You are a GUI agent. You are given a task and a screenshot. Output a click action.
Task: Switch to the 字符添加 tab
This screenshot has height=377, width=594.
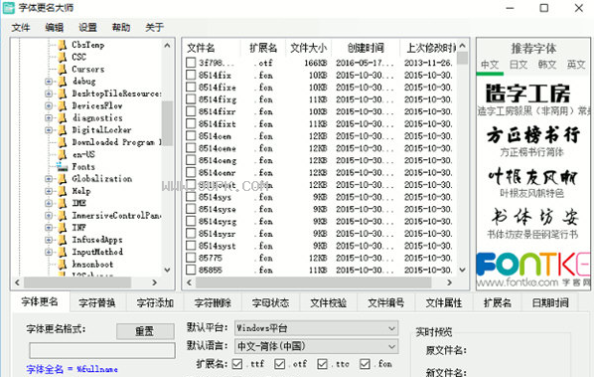tap(155, 302)
